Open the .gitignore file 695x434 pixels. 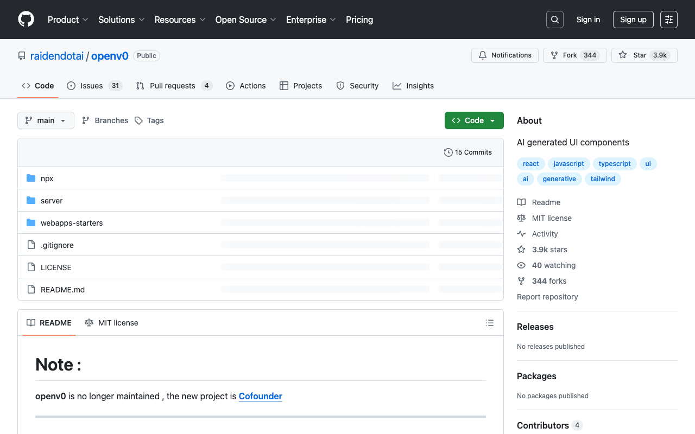tap(57, 245)
